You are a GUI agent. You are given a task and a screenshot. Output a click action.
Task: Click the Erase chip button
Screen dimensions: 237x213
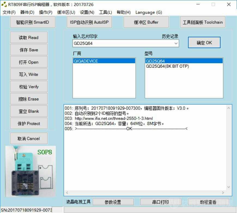pos(29,99)
